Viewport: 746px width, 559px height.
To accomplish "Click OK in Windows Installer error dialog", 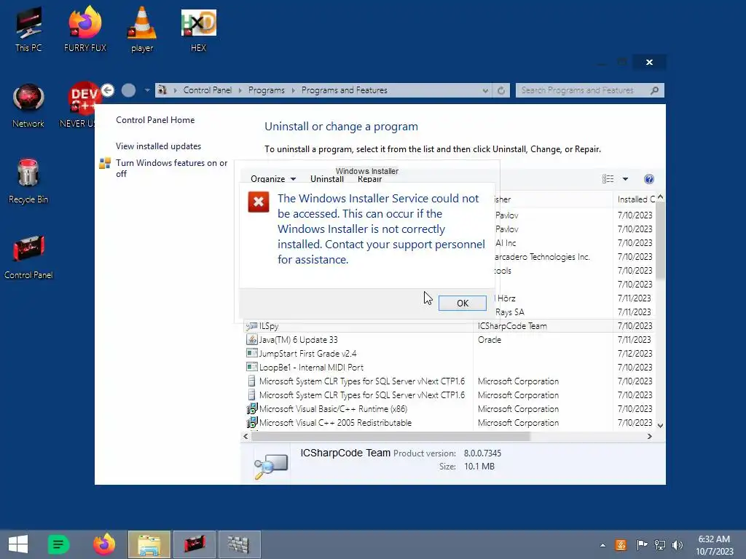I will (463, 304).
